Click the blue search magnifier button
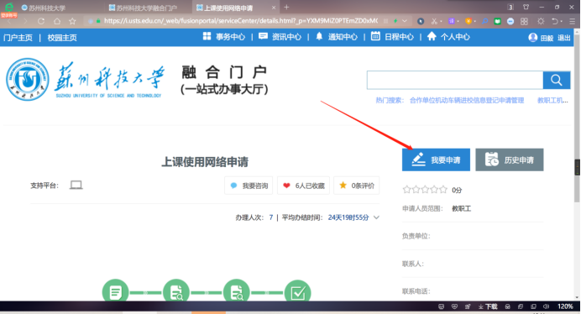581x314 pixels. click(556, 80)
